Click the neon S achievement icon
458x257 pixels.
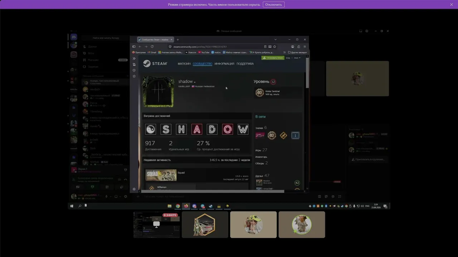pyautogui.click(x=166, y=129)
